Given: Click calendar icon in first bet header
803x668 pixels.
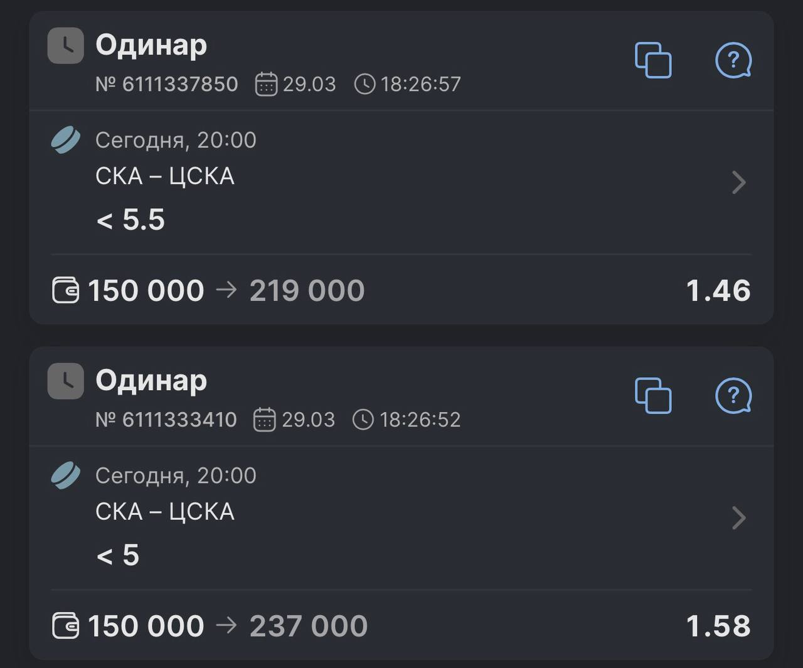Looking at the screenshot, I should [266, 84].
